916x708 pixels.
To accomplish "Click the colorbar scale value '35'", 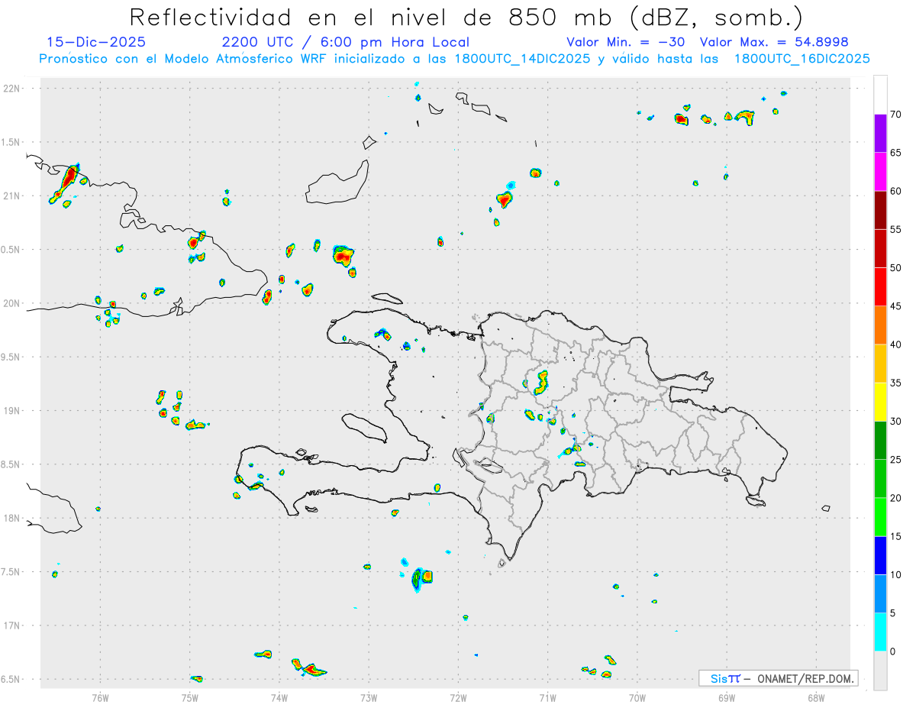I will pos(896,383).
